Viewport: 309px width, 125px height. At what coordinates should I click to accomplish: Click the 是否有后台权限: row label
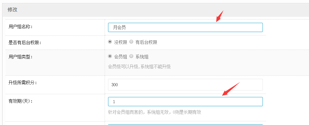[x=25, y=42]
